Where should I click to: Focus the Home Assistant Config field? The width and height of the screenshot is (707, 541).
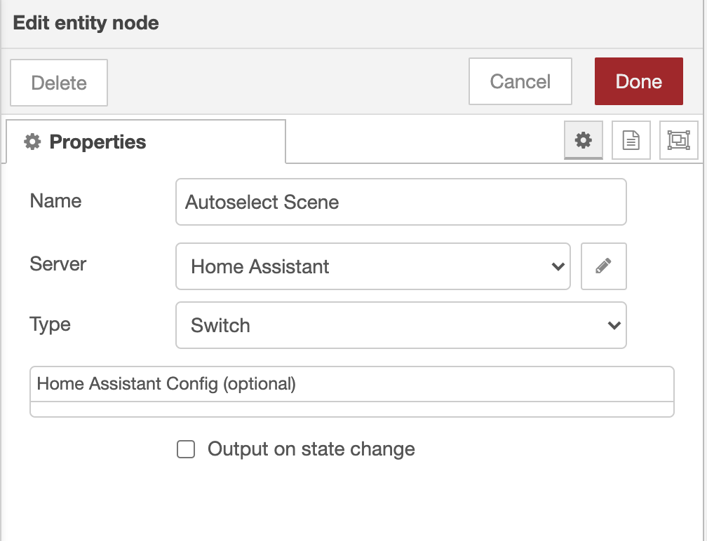click(351, 384)
